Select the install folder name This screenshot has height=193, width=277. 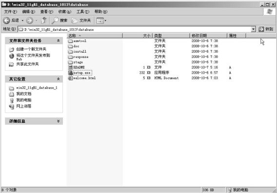point(80,51)
